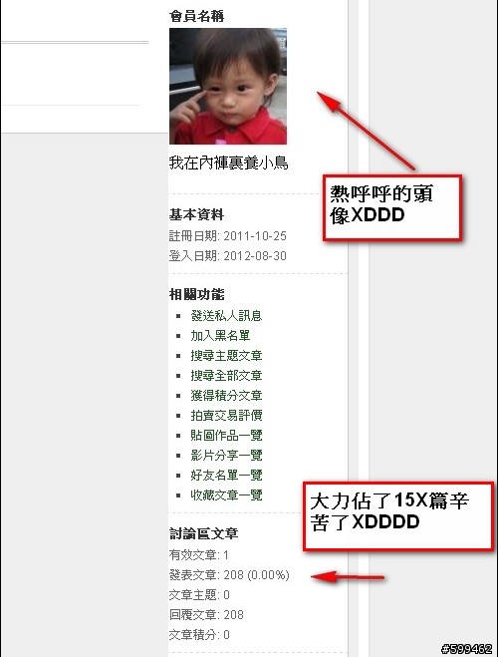This screenshot has width=498, height=657.
Task: Click the 討論區文章 section heading
Action: click(x=204, y=533)
